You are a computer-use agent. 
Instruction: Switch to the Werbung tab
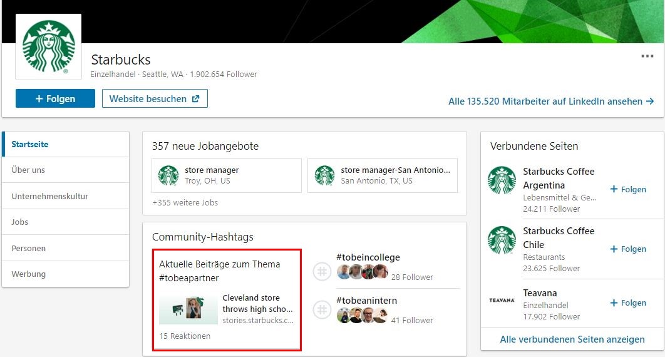click(x=65, y=274)
